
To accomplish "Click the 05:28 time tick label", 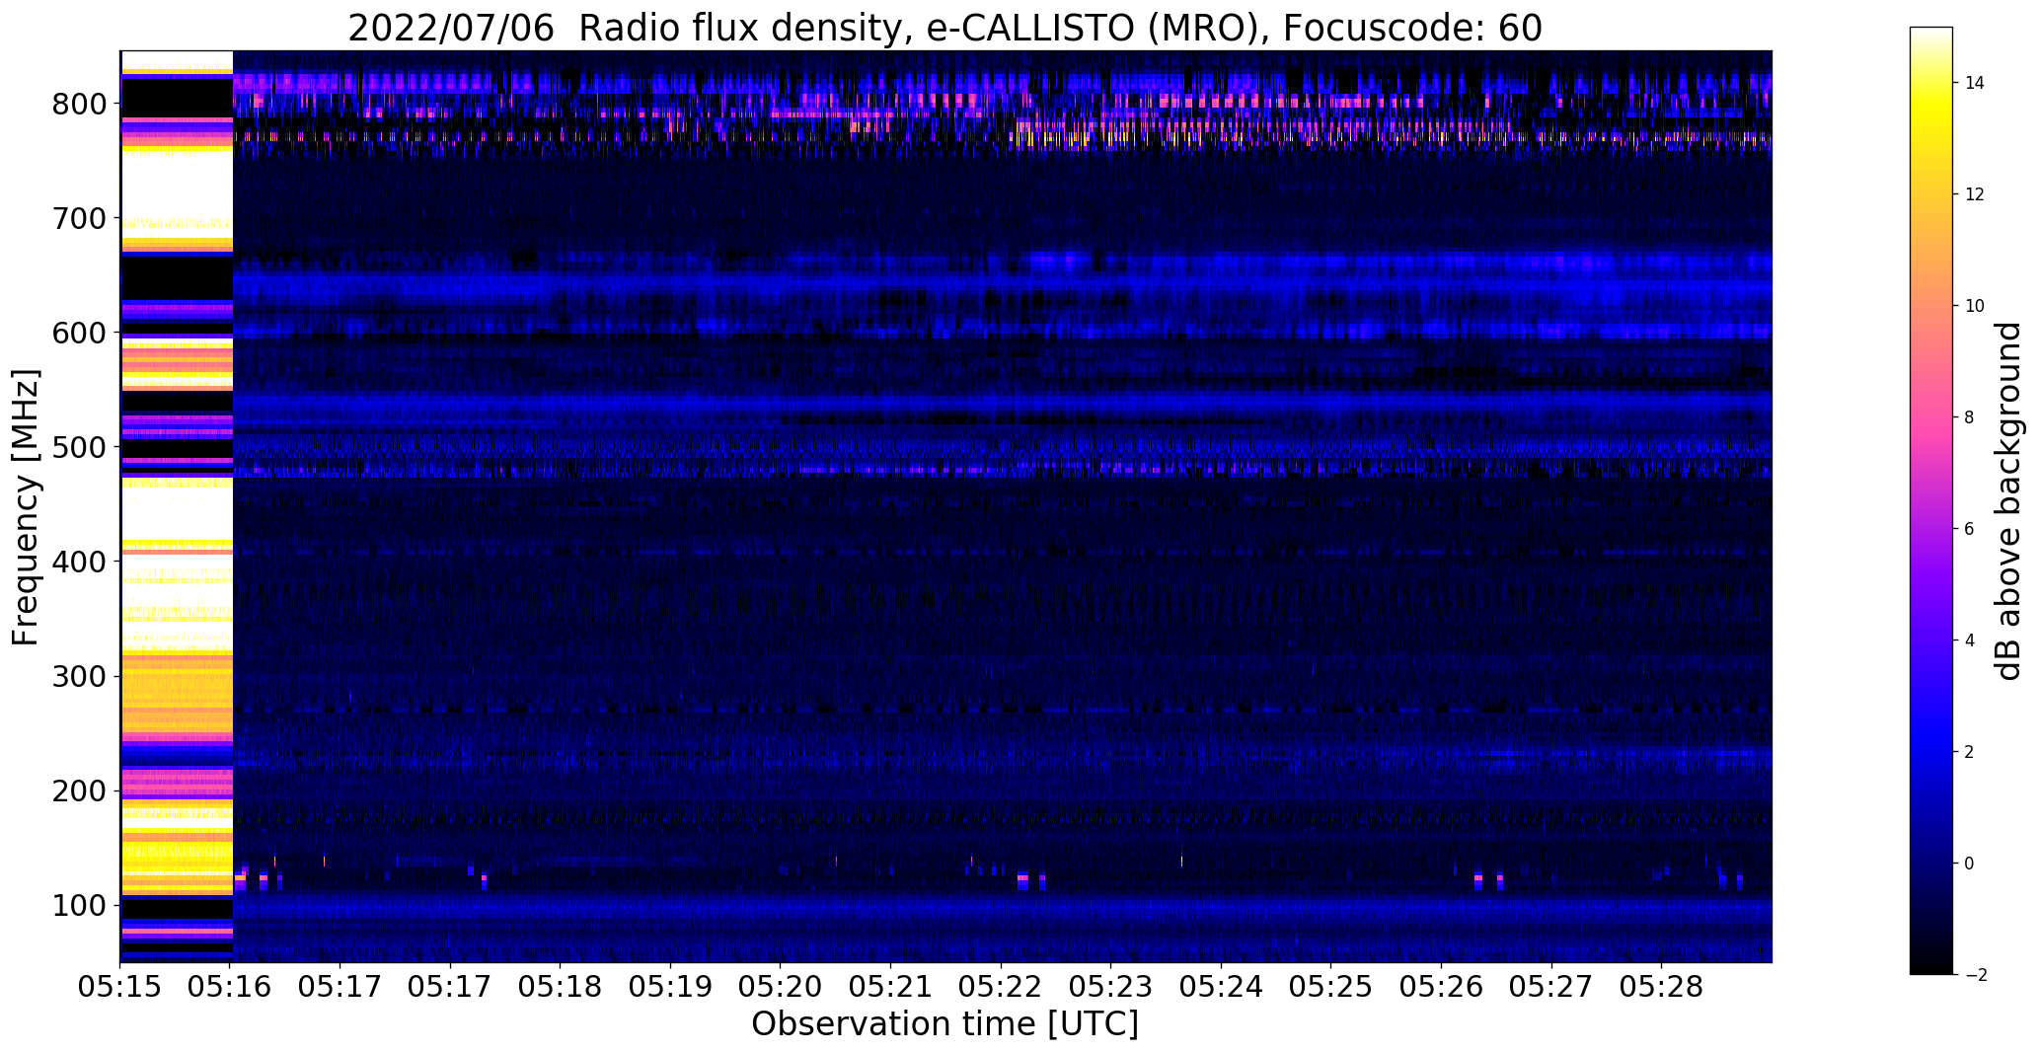I will [1661, 987].
